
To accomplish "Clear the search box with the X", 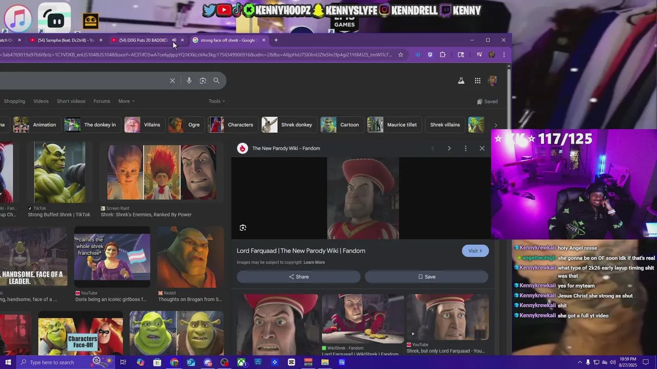I will coord(172,80).
